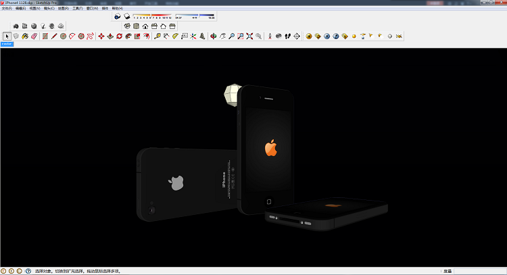The height and width of the screenshot is (275, 507).
Task: Click the gear settings plugin icon
Action: point(52,26)
